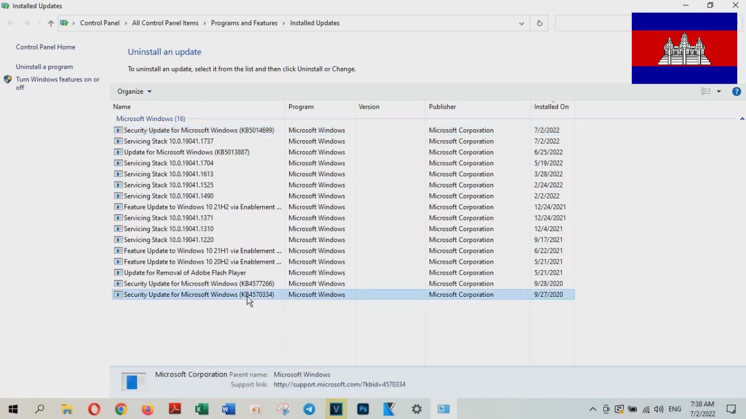Open Uninstall a program link
This screenshot has height=419, width=746.
(44, 67)
